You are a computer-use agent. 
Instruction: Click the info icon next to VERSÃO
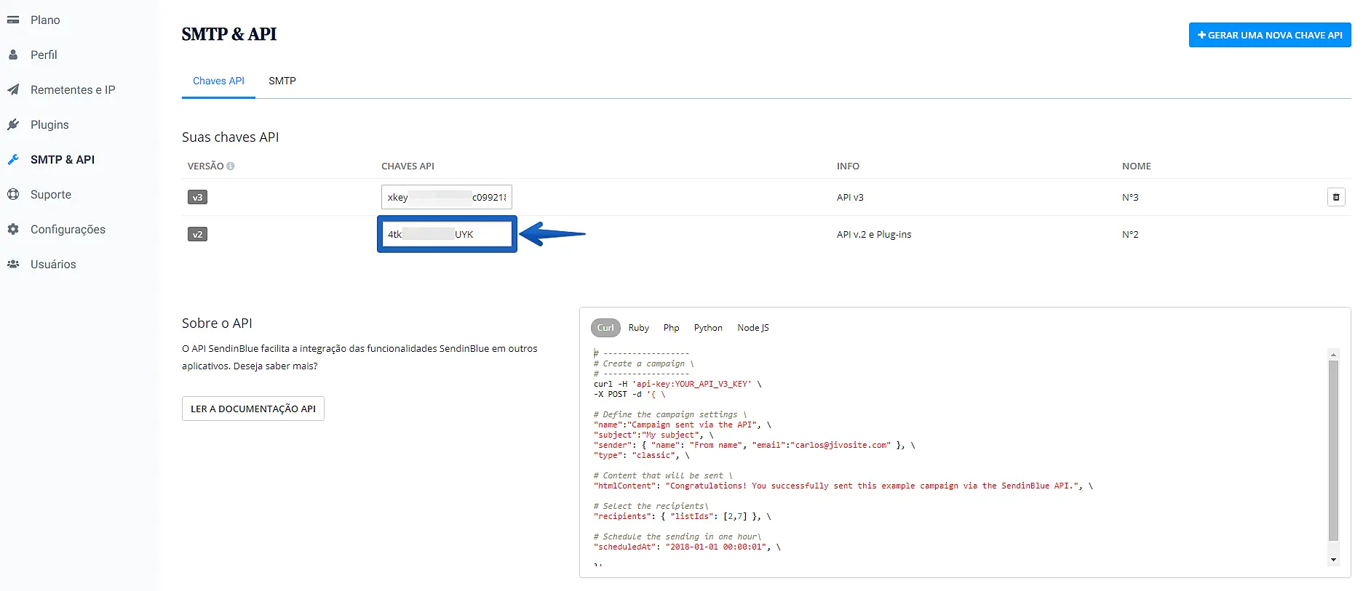[x=231, y=166]
